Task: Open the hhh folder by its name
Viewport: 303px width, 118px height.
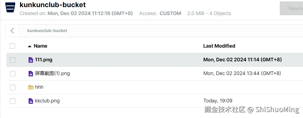Action: [39, 87]
